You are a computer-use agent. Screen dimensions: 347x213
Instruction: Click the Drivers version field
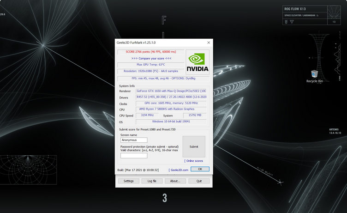(171, 97)
